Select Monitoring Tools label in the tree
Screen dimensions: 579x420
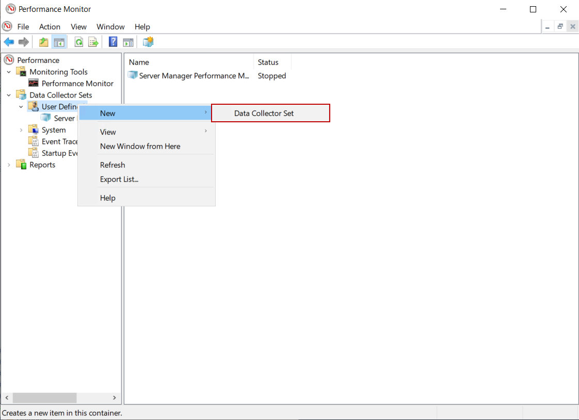click(58, 72)
